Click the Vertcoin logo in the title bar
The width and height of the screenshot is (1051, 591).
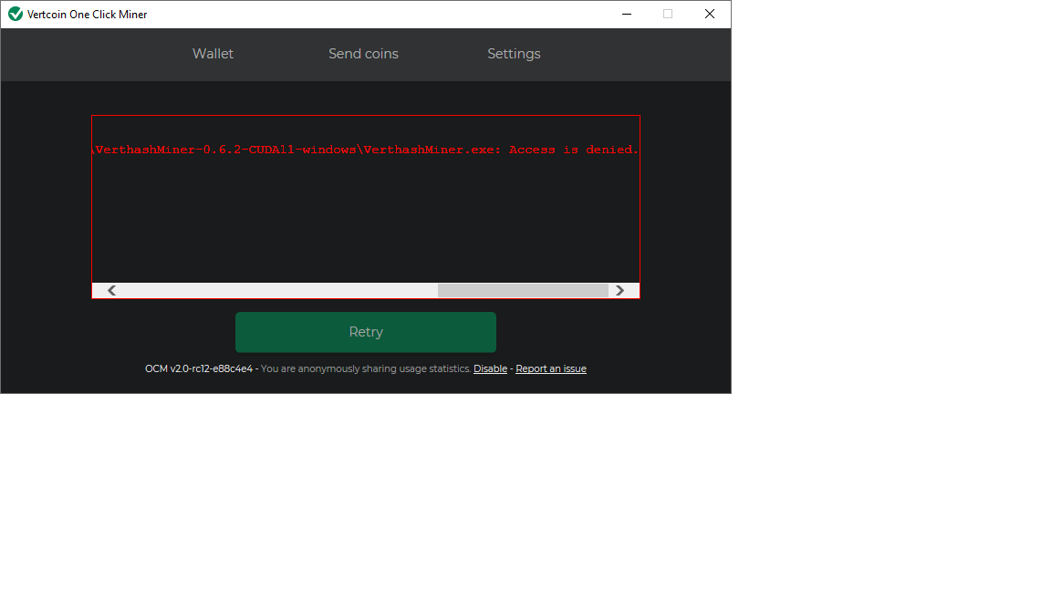(x=14, y=14)
